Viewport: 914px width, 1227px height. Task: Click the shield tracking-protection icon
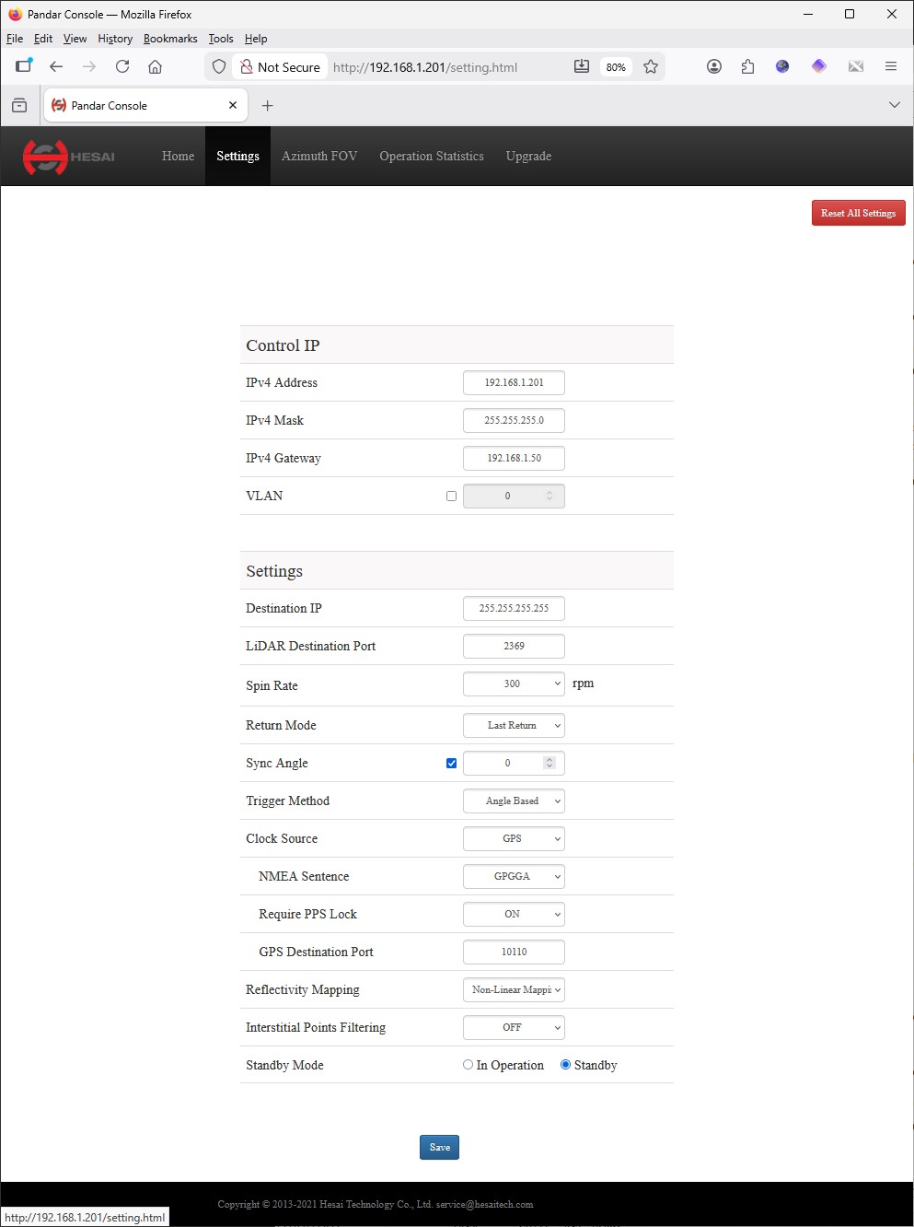coord(219,66)
